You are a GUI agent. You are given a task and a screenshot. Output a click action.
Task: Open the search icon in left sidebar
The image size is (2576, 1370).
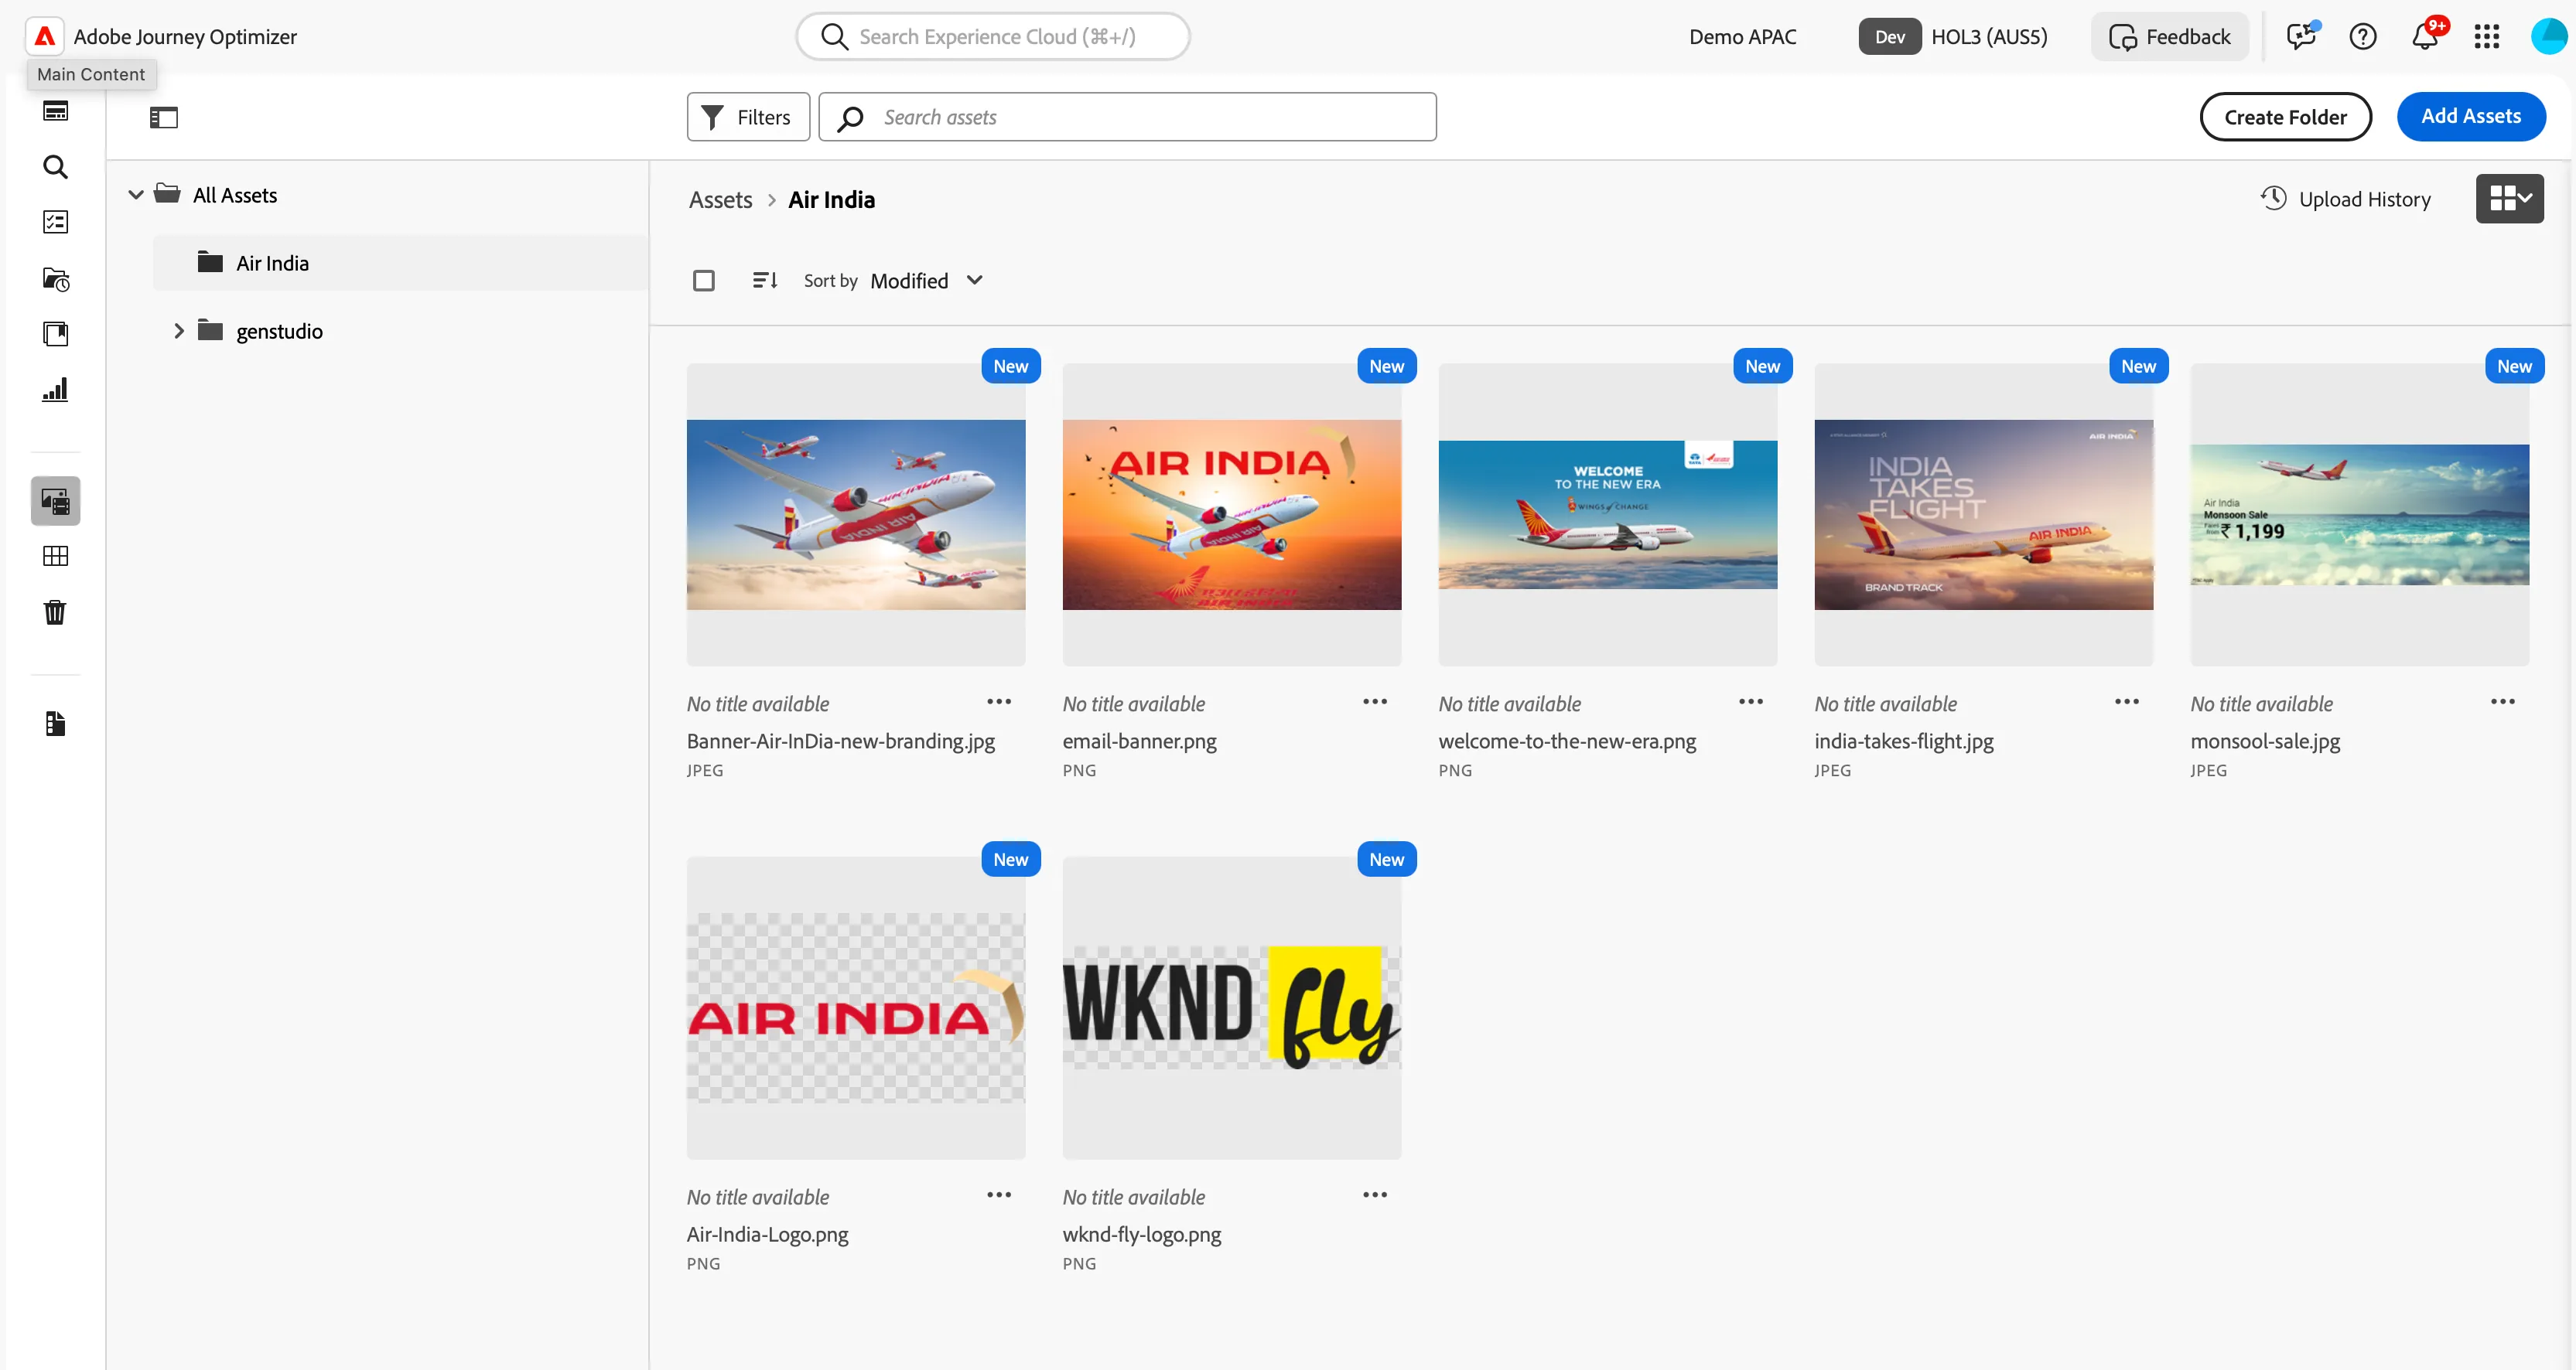point(56,167)
